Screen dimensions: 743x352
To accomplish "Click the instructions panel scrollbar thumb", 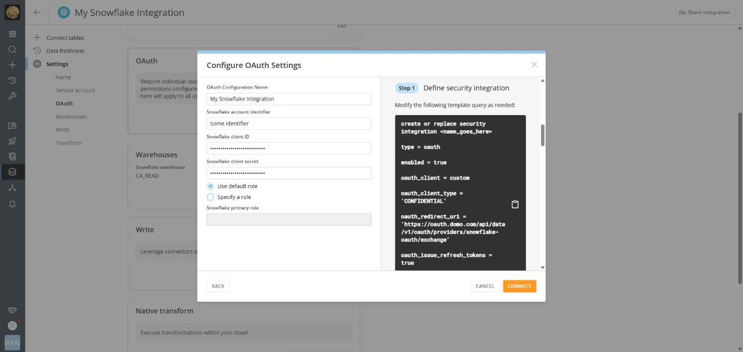I will [543, 135].
